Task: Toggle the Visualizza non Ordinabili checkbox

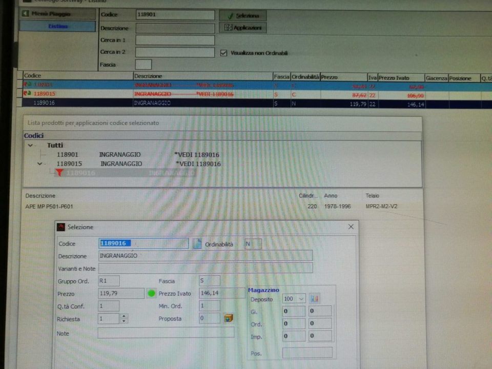Action: [x=223, y=52]
